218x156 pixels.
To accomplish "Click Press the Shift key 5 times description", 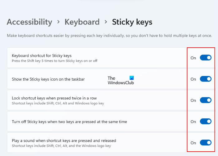I will pos(54,61).
